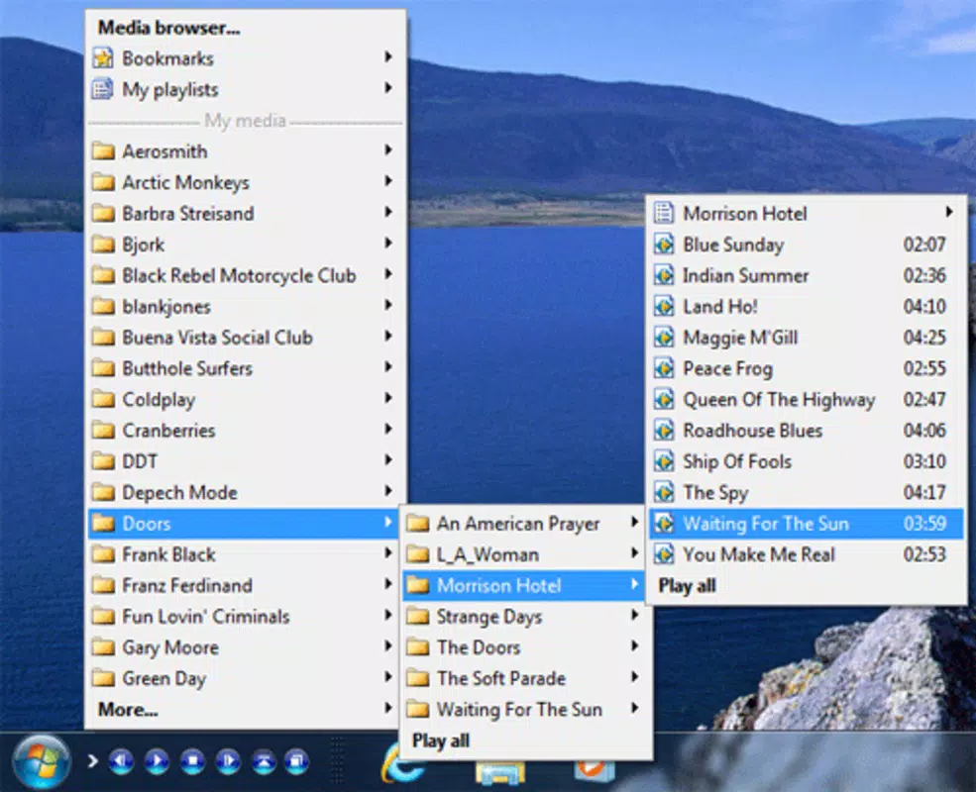Click the next track button in taskbar player

pos(228,761)
